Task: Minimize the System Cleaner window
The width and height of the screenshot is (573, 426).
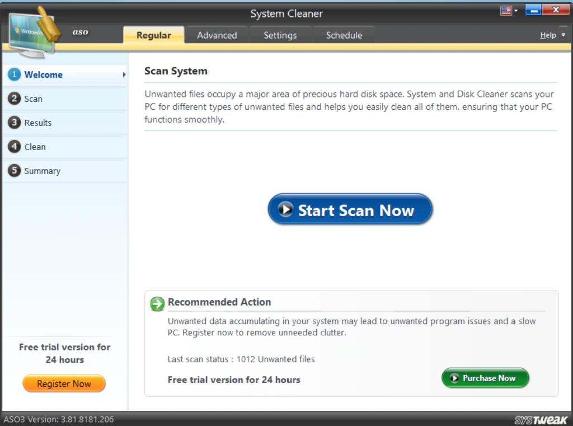Action: (x=533, y=10)
